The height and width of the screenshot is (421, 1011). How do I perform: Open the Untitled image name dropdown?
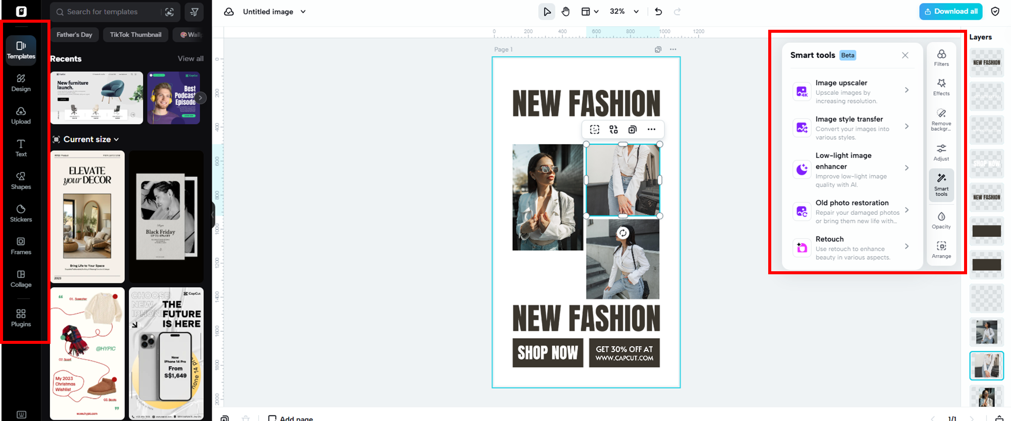303,12
